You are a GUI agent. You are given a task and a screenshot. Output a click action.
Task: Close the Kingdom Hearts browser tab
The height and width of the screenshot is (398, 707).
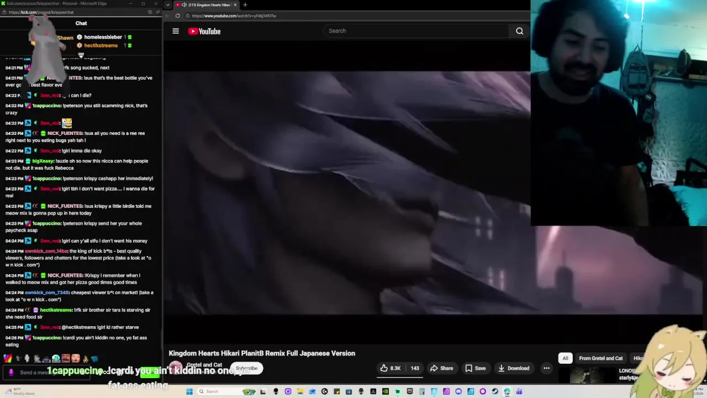pyautogui.click(x=235, y=5)
